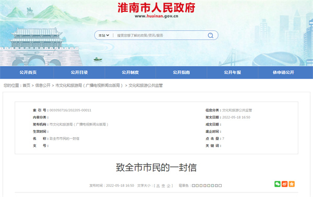The width and height of the screenshot is (313, 197).
Task: Open the 本站 search scope dropdown
Action: point(104,35)
